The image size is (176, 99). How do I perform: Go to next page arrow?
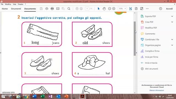tap(81, 9)
